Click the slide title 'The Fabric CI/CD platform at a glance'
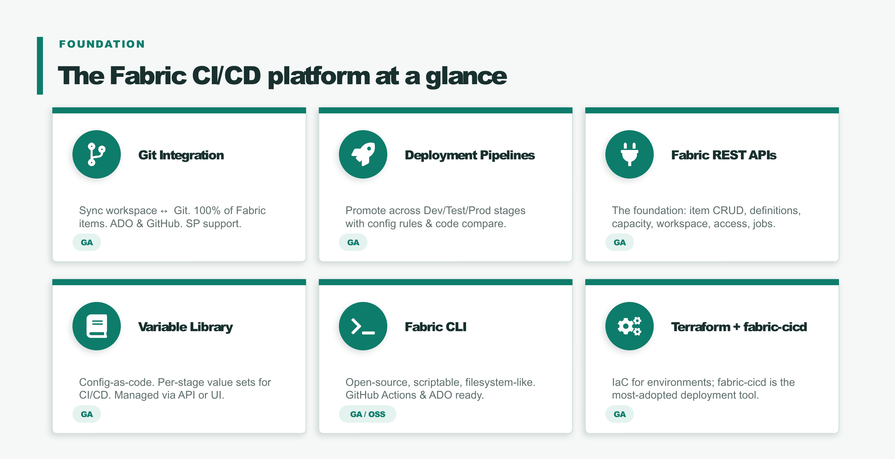Viewport: 895px width, 459px height. pyautogui.click(x=282, y=76)
